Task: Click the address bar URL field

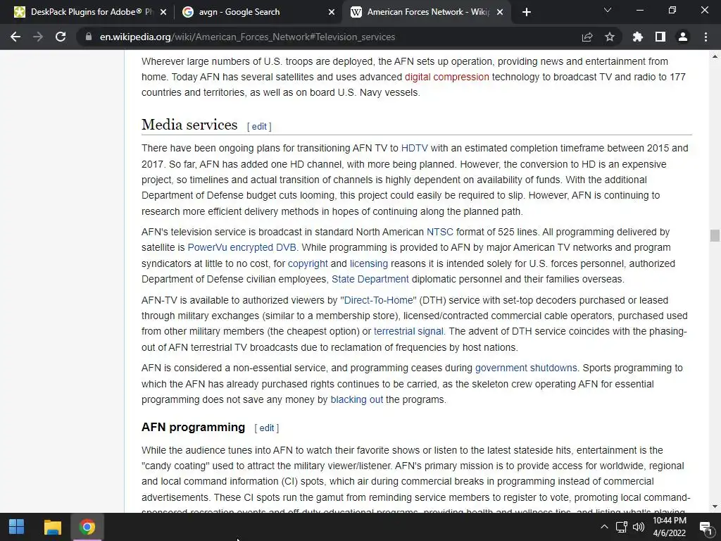Action: [331, 37]
